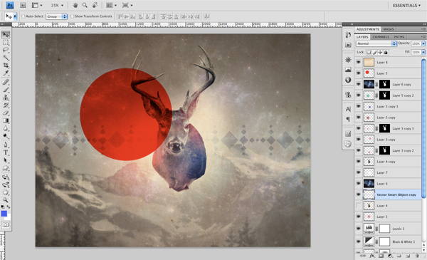Open the Normal blend mode dropdown
The height and width of the screenshot is (260, 427).
[376, 43]
